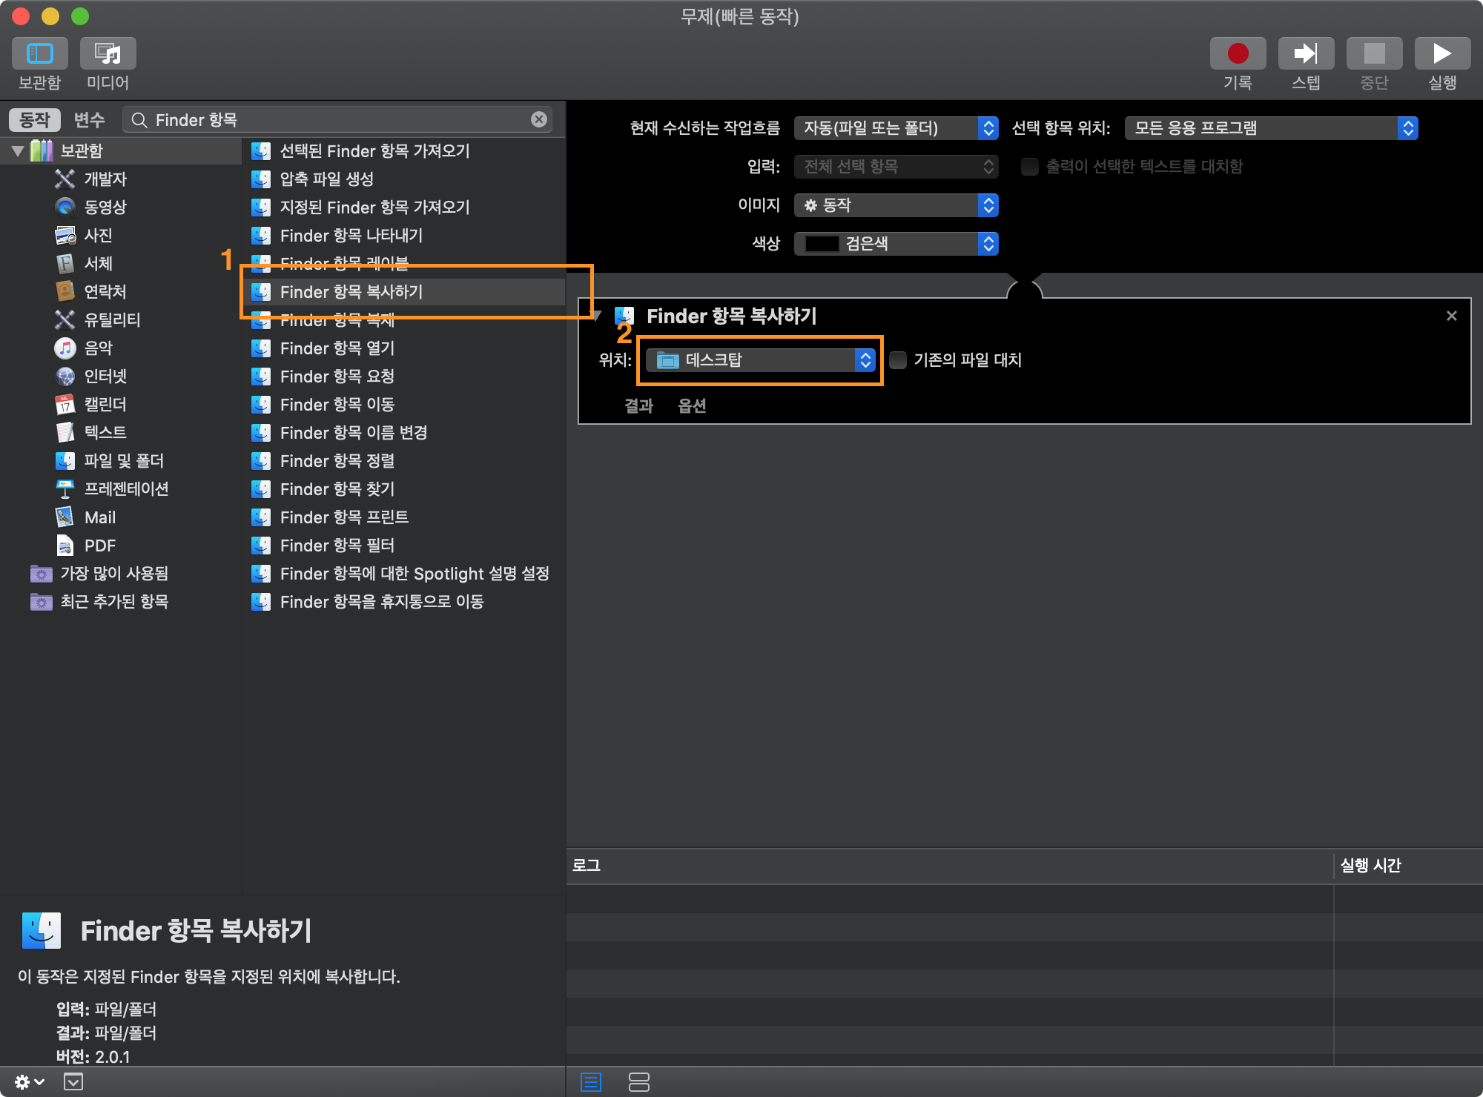Image resolution: width=1483 pixels, height=1097 pixels.
Task: Switch to the split workflow view icon
Action: pos(638,1082)
